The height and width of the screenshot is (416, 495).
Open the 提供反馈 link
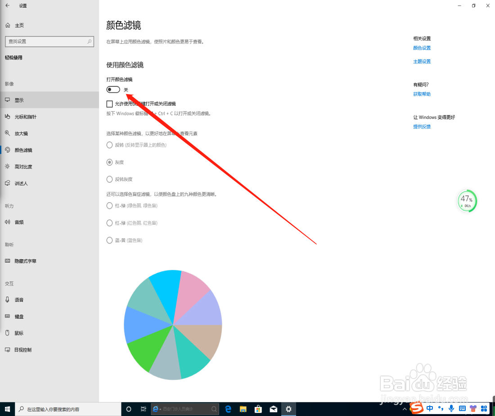[x=422, y=127]
